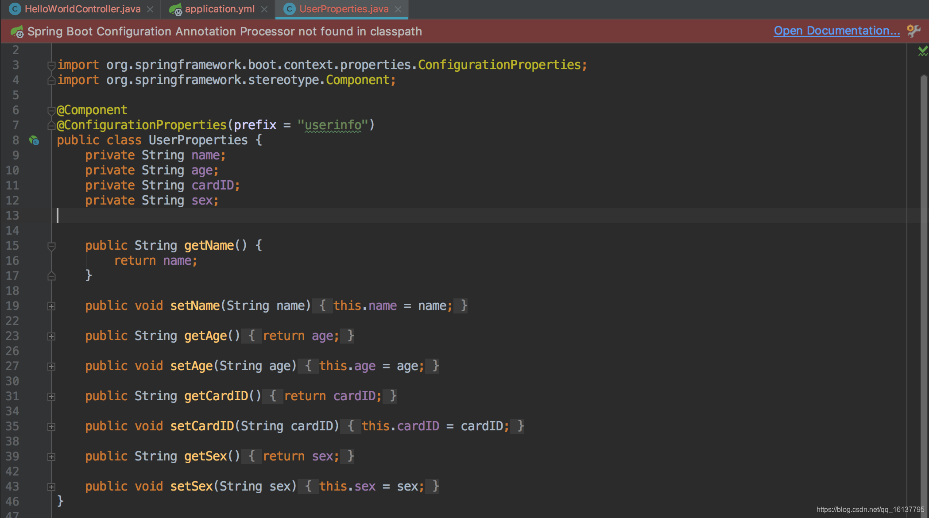Click the 'private String sex' field
929x518 pixels.
(152, 201)
